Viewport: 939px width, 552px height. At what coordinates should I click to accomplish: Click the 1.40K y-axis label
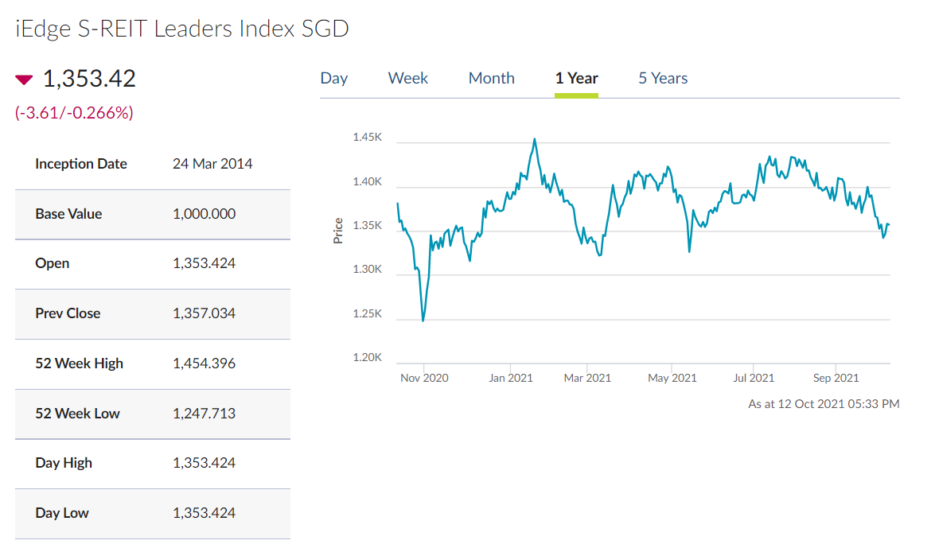367,181
